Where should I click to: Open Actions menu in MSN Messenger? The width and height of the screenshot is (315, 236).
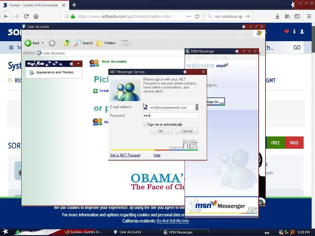pyautogui.click(x=201, y=57)
